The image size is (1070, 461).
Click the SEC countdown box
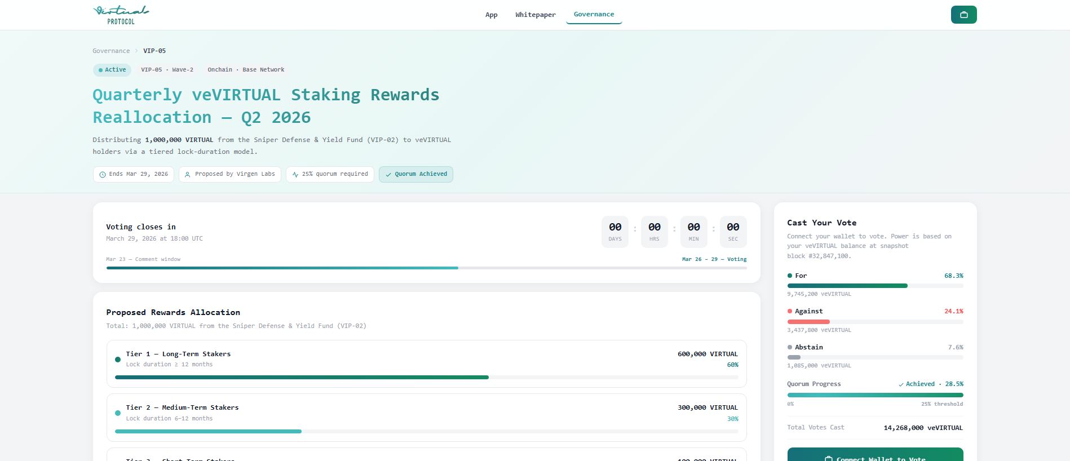(733, 232)
